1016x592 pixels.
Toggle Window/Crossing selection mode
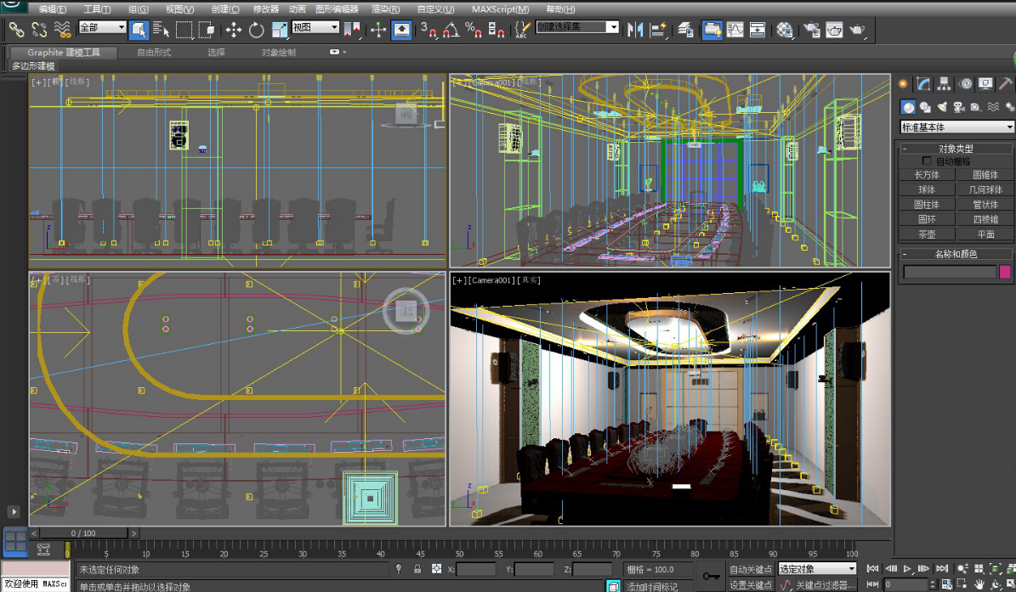pos(207,29)
